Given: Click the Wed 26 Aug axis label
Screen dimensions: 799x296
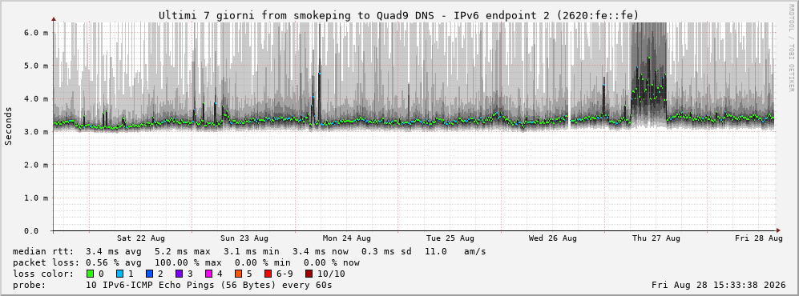Looking at the screenshot, I should click(x=553, y=238).
